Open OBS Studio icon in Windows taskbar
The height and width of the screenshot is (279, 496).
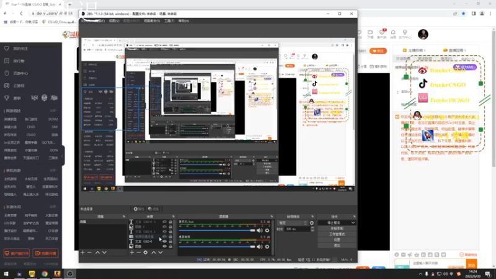[x=70, y=273]
